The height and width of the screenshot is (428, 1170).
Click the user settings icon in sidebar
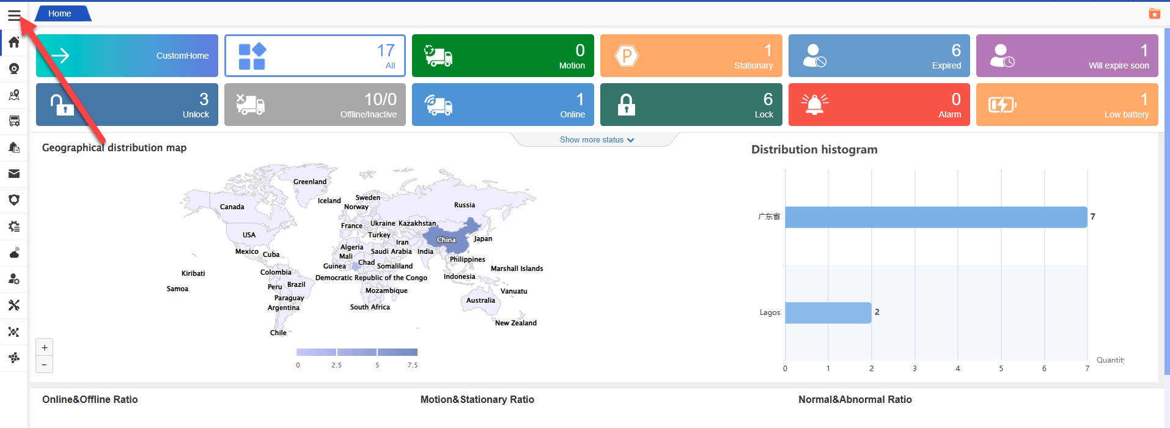tap(14, 279)
